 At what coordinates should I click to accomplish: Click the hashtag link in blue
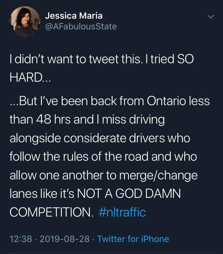tap(122, 212)
